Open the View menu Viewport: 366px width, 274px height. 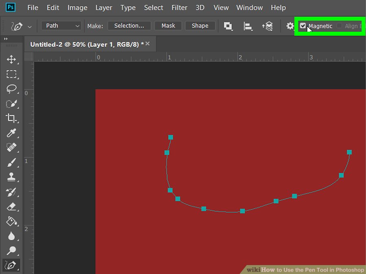coord(221,8)
